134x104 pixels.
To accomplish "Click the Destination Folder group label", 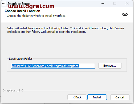I will pos(21,59).
